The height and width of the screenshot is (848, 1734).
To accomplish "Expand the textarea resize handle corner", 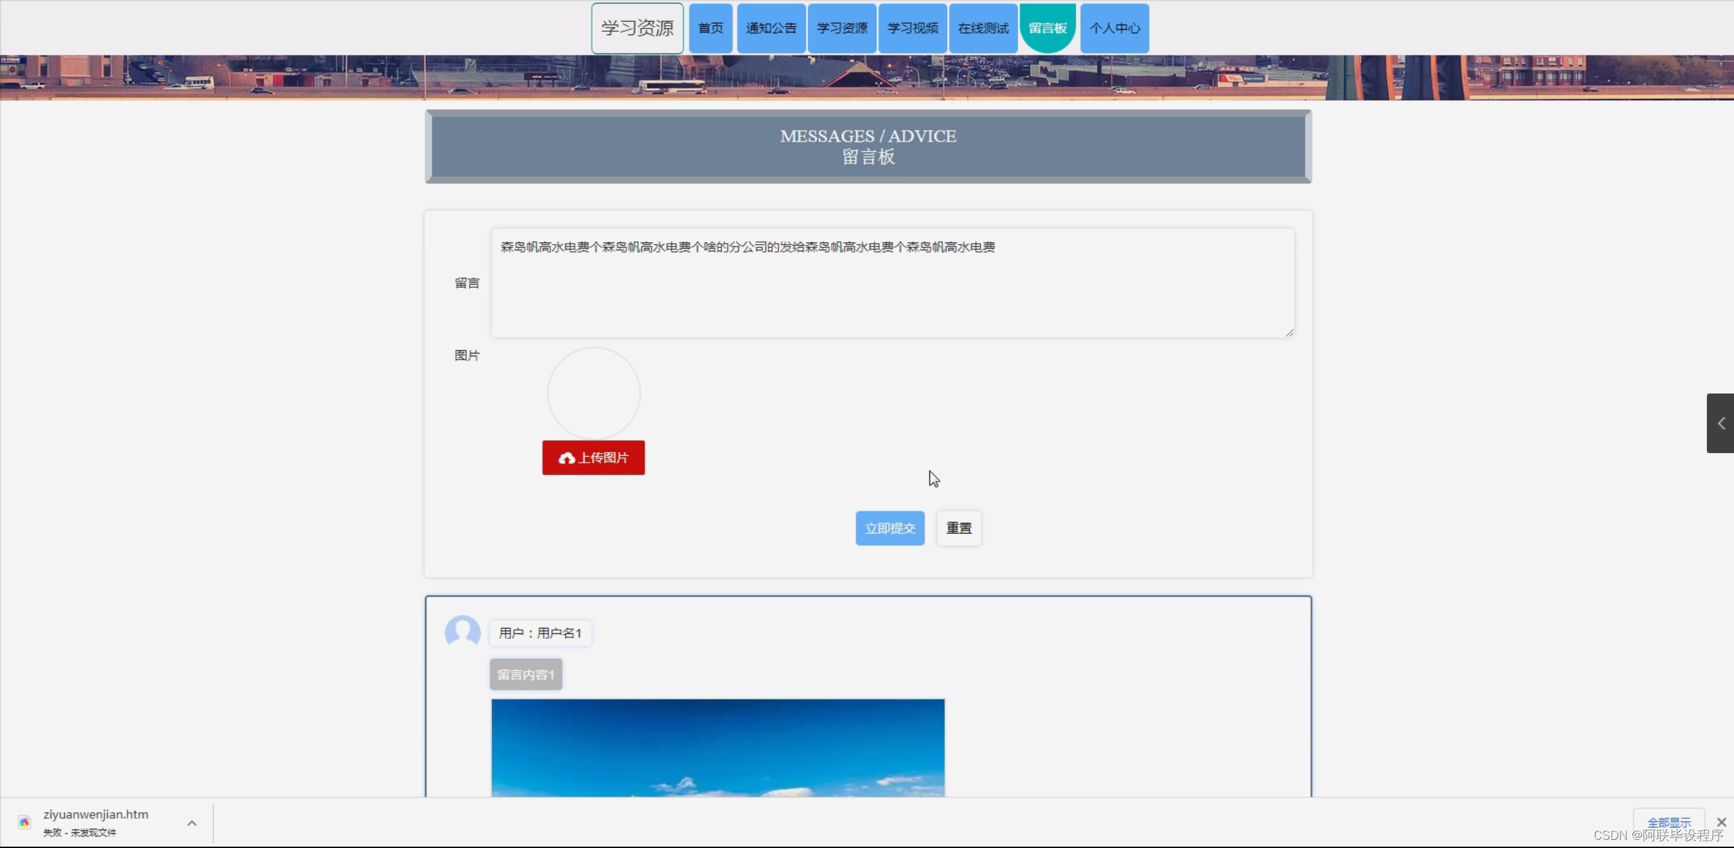I will click(x=1289, y=331).
